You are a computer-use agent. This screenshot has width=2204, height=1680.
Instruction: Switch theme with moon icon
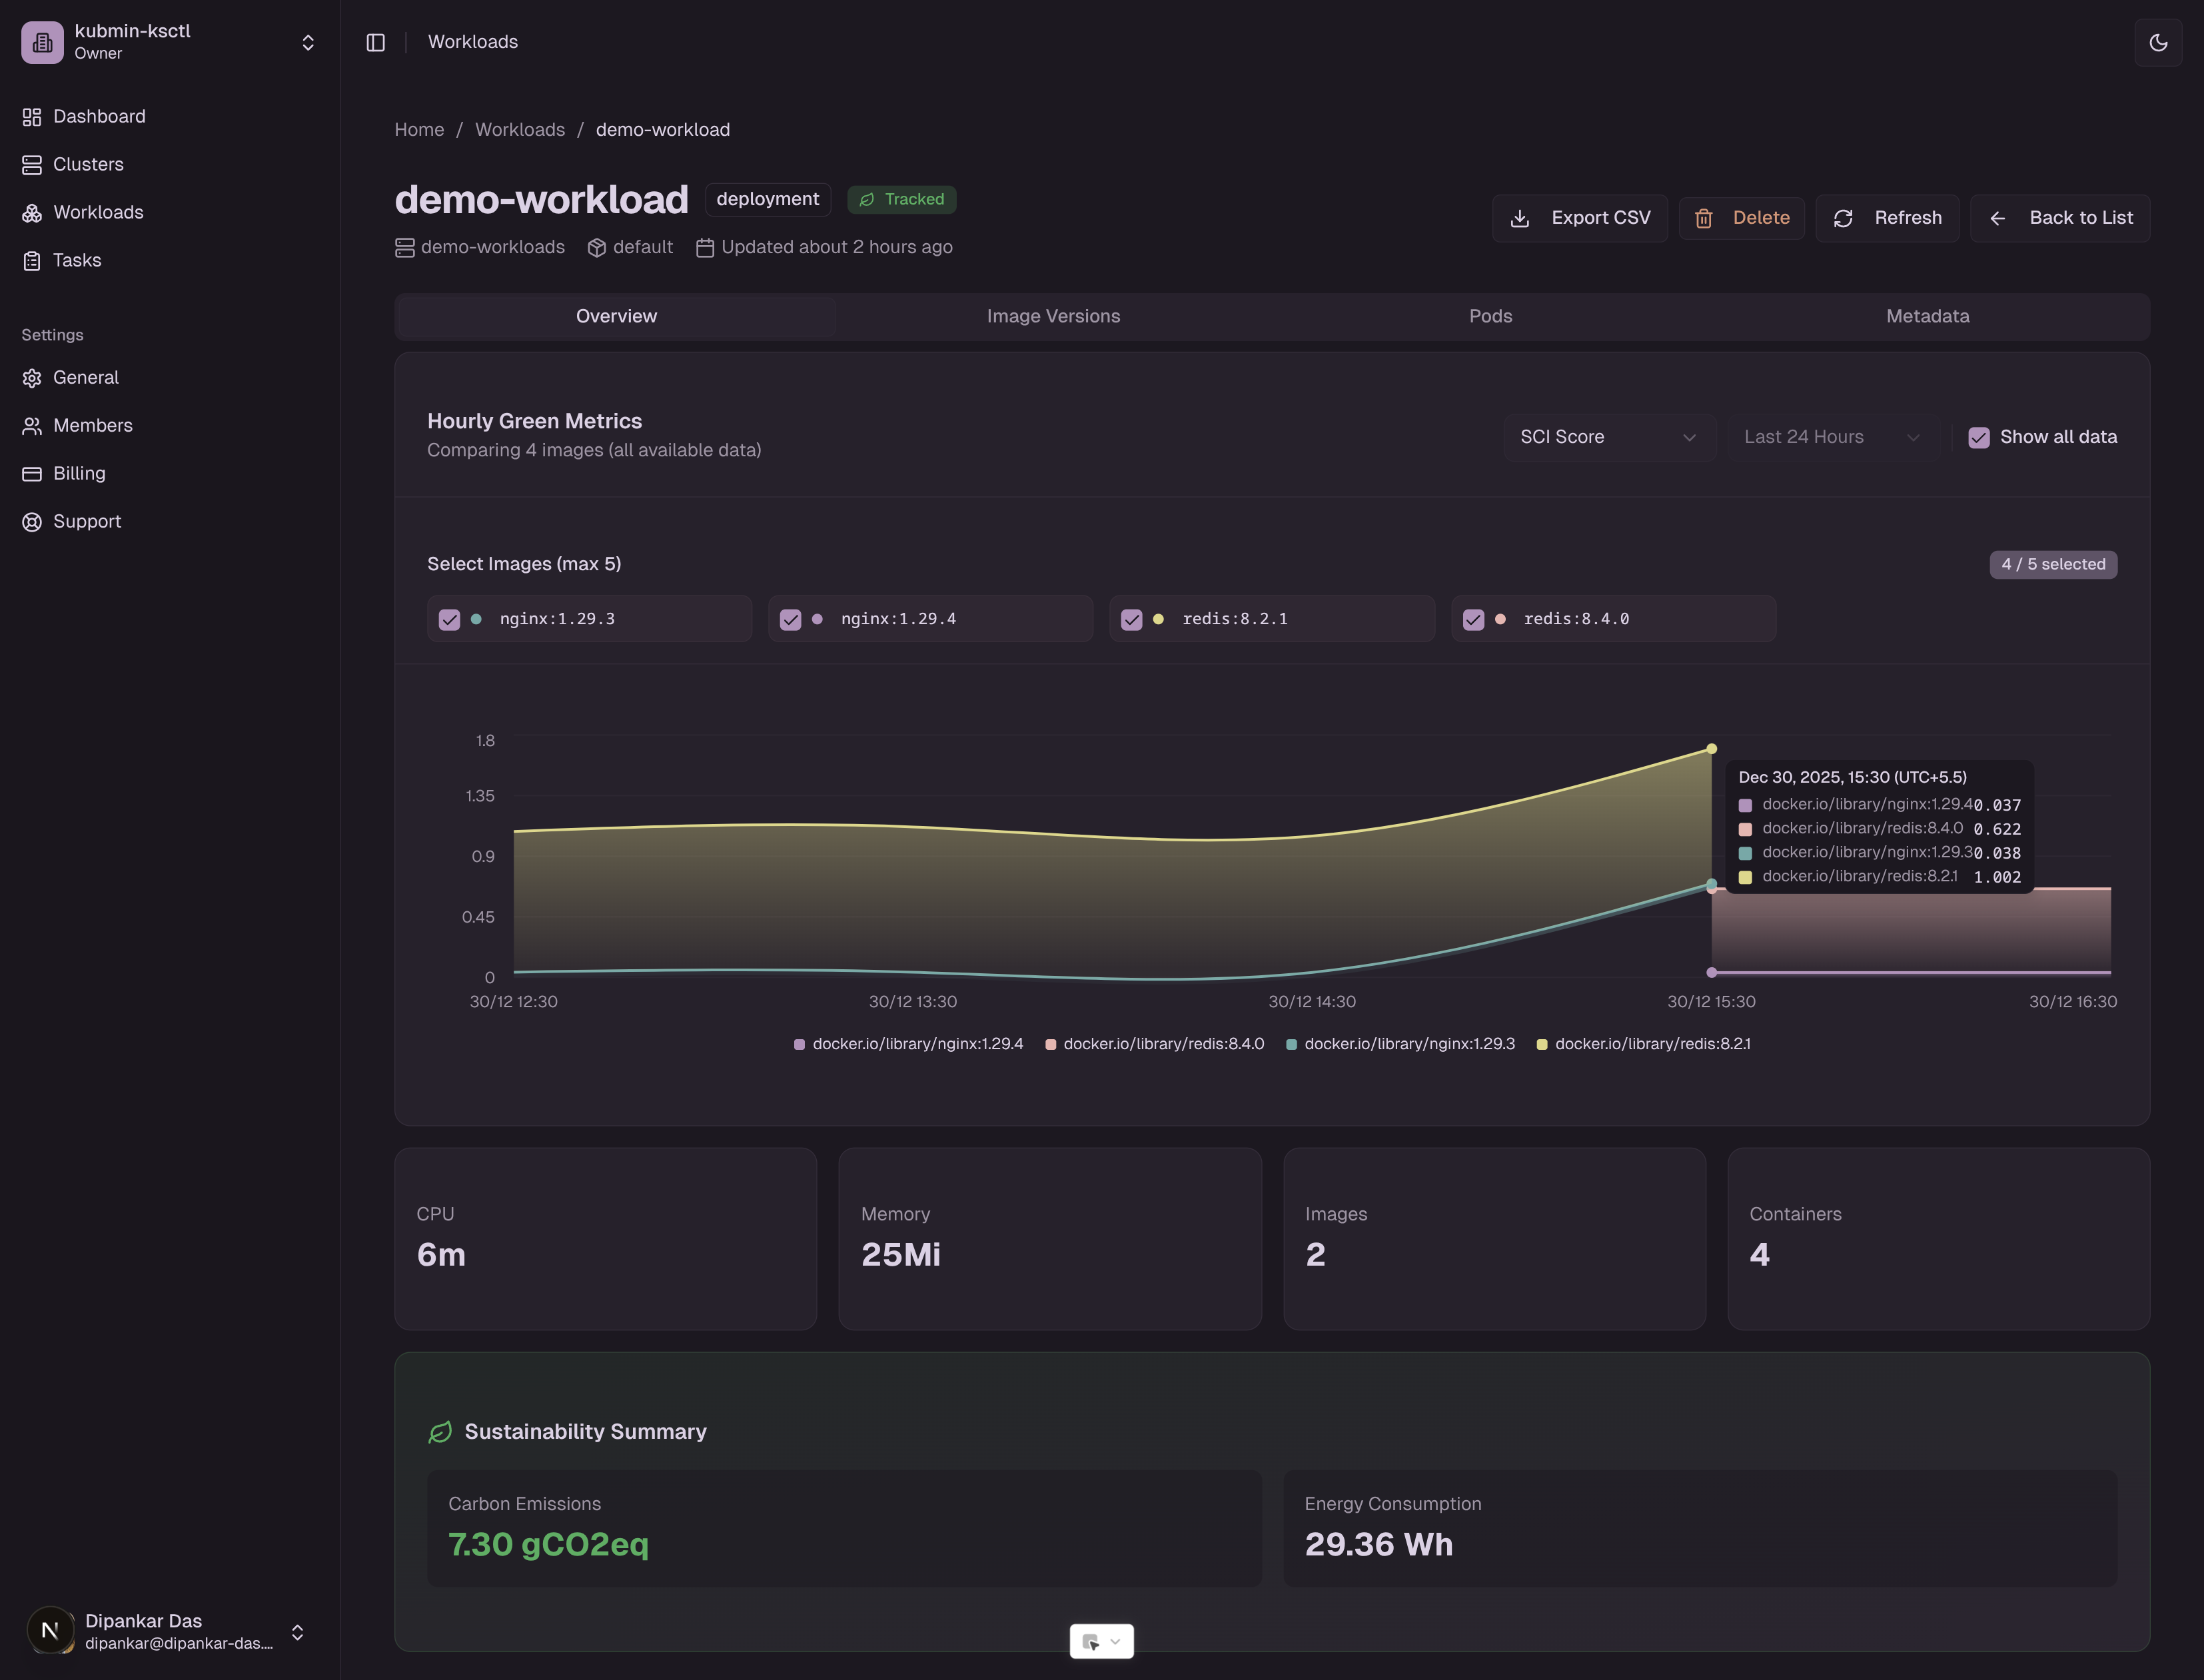[2158, 42]
